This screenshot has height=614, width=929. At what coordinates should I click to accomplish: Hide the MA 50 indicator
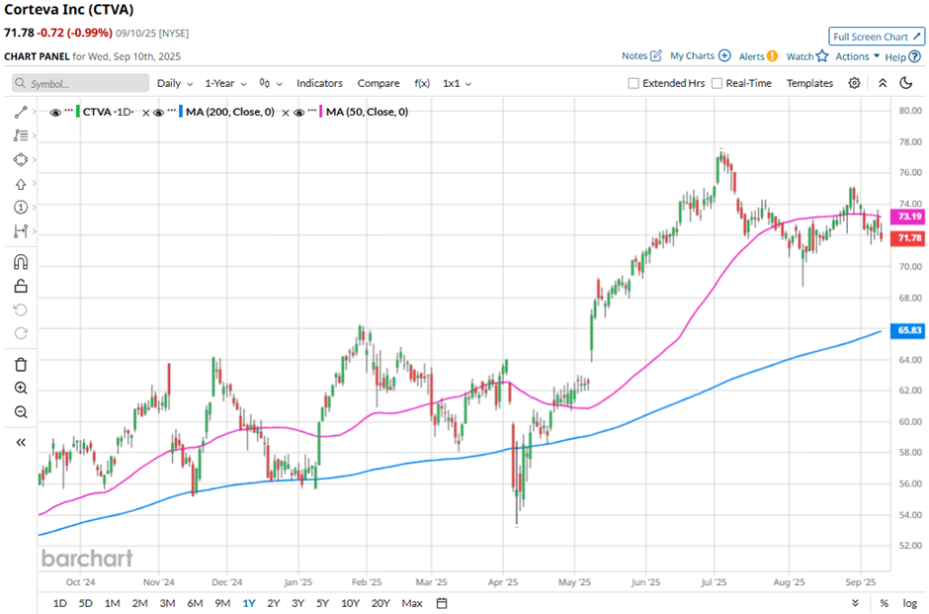[x=298, y=113]
